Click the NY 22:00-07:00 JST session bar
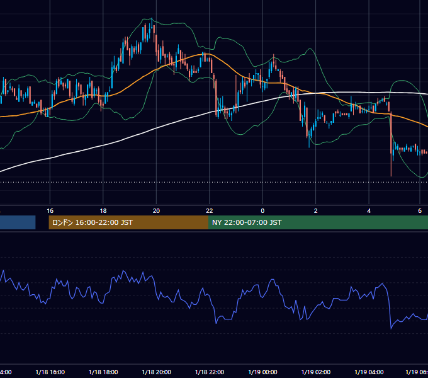 pos(318,222)
